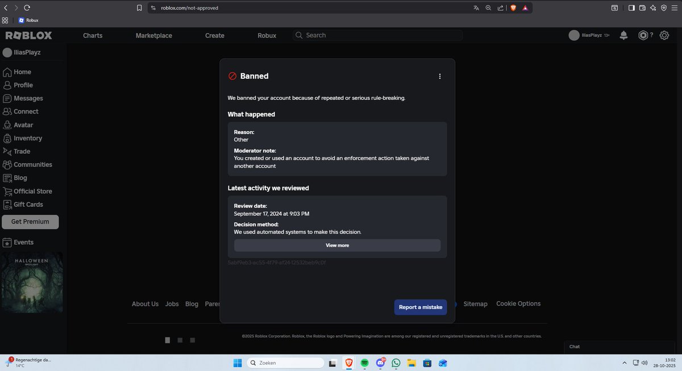
Task: Open the three-dot menu on the Banned dialog
Action: [x=439, y=76]
